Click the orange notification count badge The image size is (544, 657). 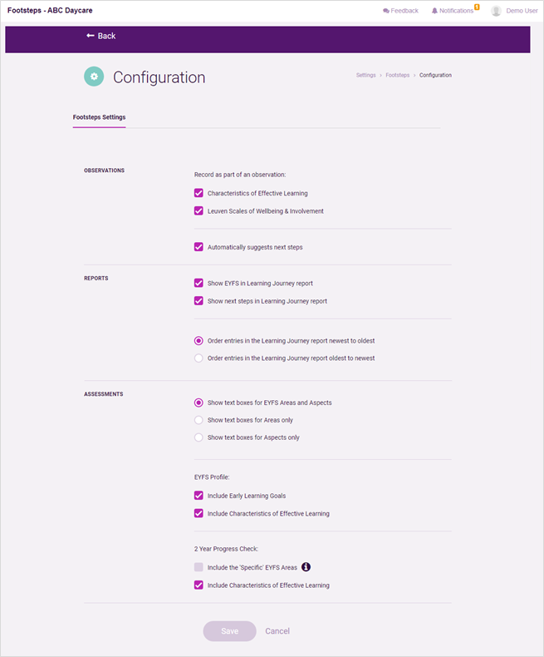[x=477, y=7]
